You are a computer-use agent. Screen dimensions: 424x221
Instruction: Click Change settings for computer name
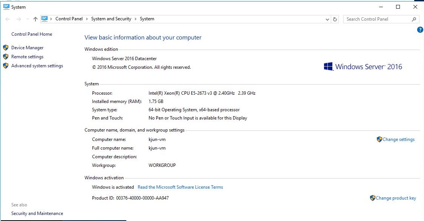[399, 139]
